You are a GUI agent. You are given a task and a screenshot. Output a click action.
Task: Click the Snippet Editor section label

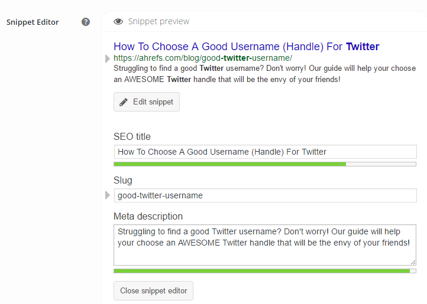[x=33, y=22]
